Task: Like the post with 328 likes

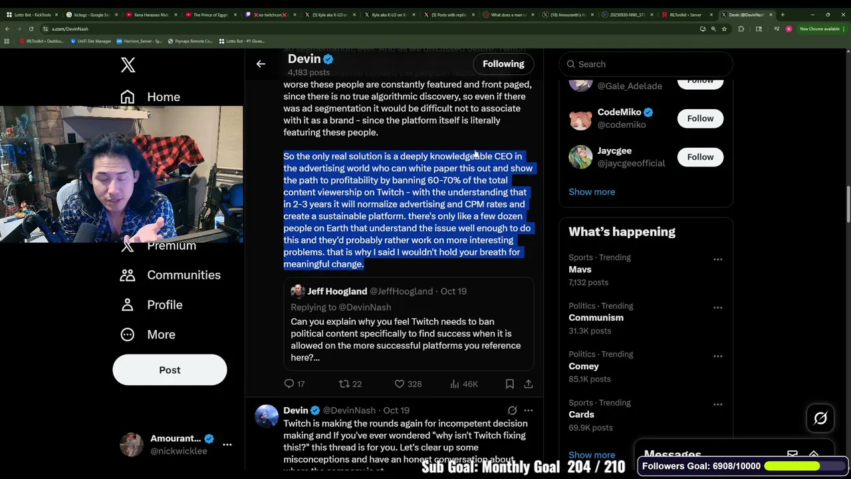Action: (x=408, y=384)
